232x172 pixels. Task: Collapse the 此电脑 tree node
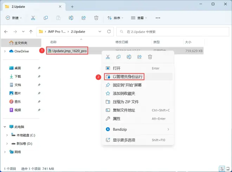5,127
